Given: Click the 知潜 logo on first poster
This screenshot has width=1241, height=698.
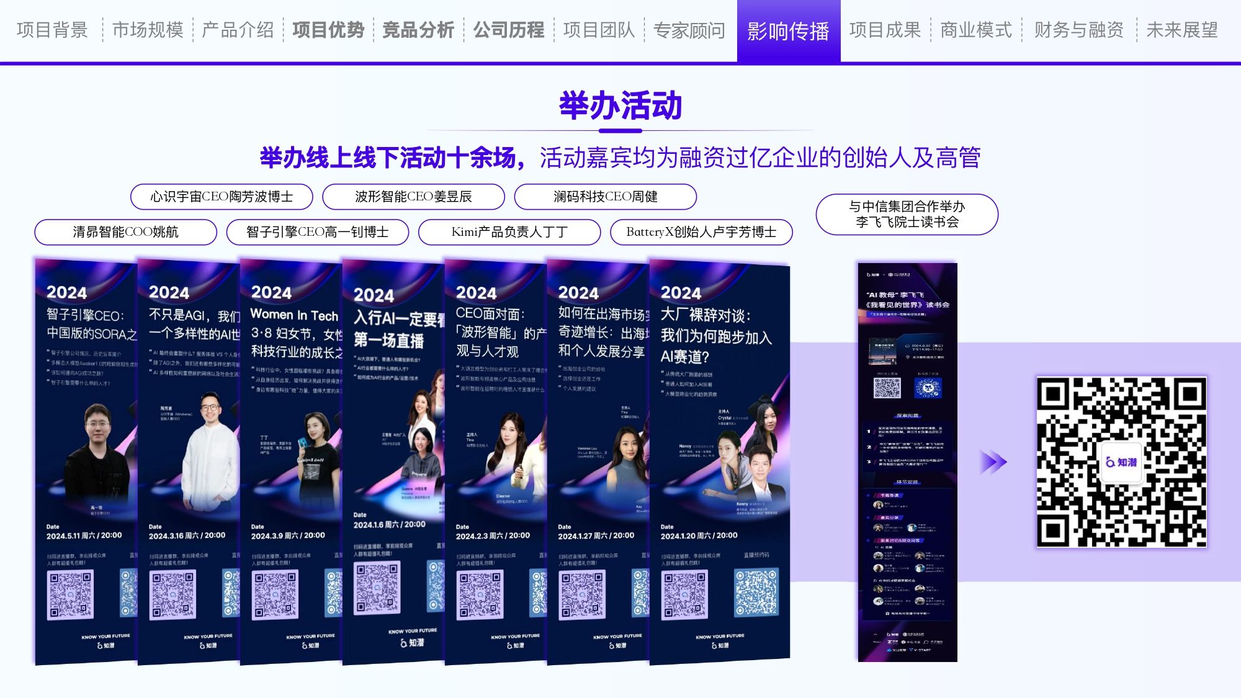Looking at the screenshot, I should coord(105,645).
